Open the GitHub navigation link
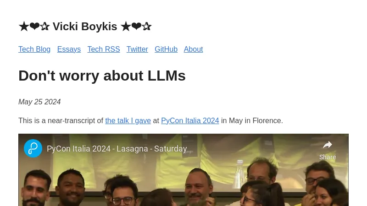 pyautogui.click(x=166, y=49)
